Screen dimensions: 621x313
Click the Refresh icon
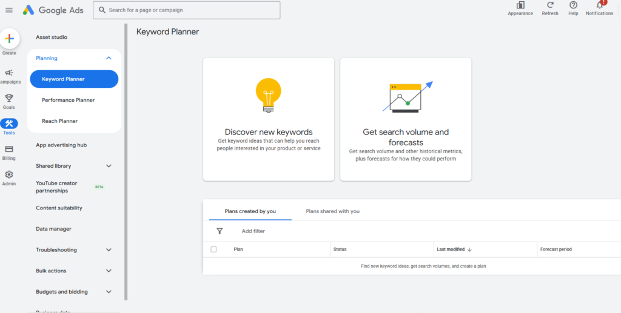tap(550, 5)
